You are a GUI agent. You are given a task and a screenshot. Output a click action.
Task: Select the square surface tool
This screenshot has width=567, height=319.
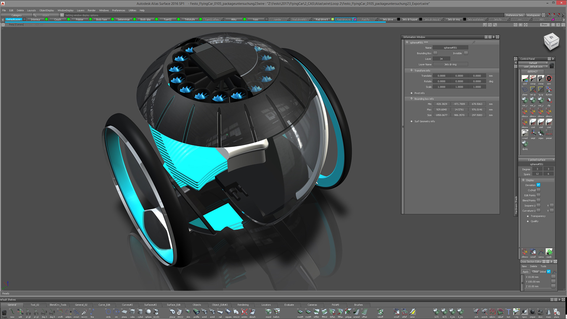228,313
